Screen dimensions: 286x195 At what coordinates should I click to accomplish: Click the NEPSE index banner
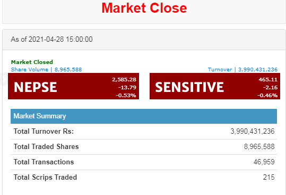click(74, 86)
